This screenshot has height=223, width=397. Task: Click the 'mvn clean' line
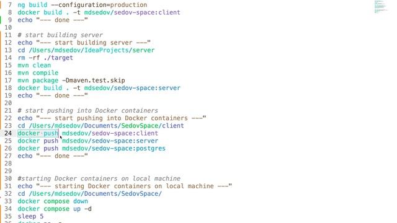click(34, 65)
